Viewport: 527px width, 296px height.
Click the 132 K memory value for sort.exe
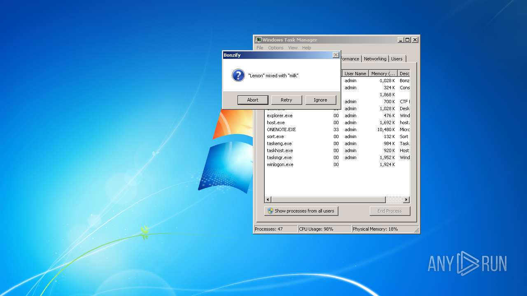tap(389, 136)
